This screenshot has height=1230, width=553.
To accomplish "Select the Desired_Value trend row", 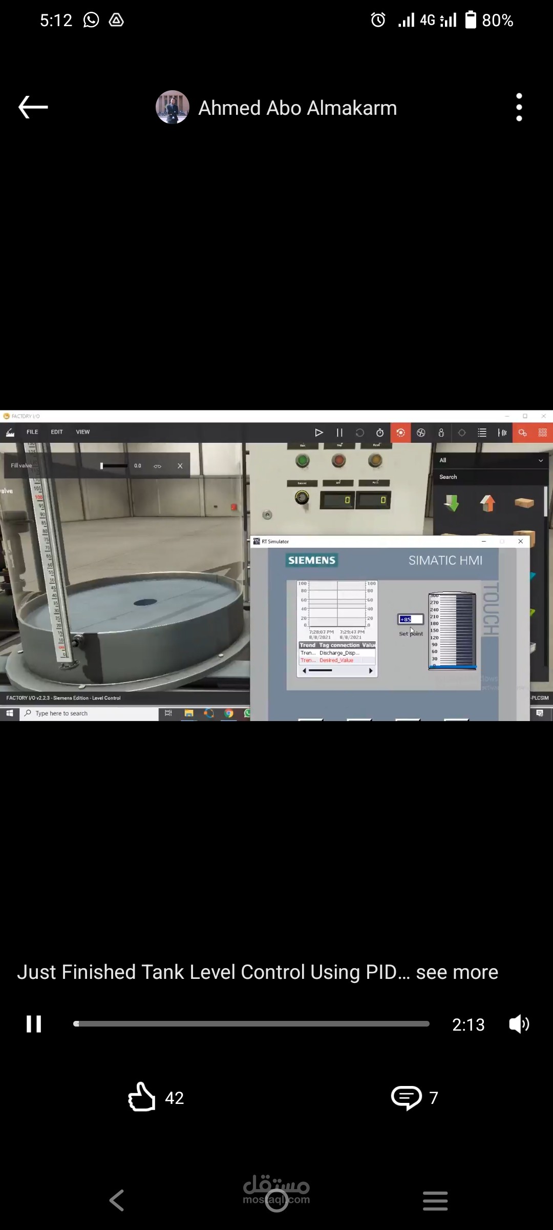I will 337,660.
